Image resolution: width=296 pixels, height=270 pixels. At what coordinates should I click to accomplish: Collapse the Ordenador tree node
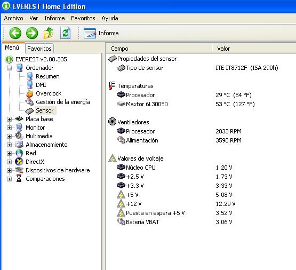[x=9, y=68]
